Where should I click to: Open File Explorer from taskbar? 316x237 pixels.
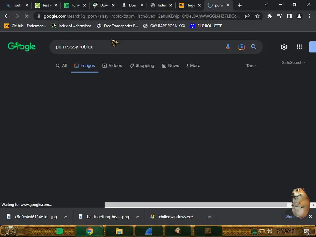point(119,231)
